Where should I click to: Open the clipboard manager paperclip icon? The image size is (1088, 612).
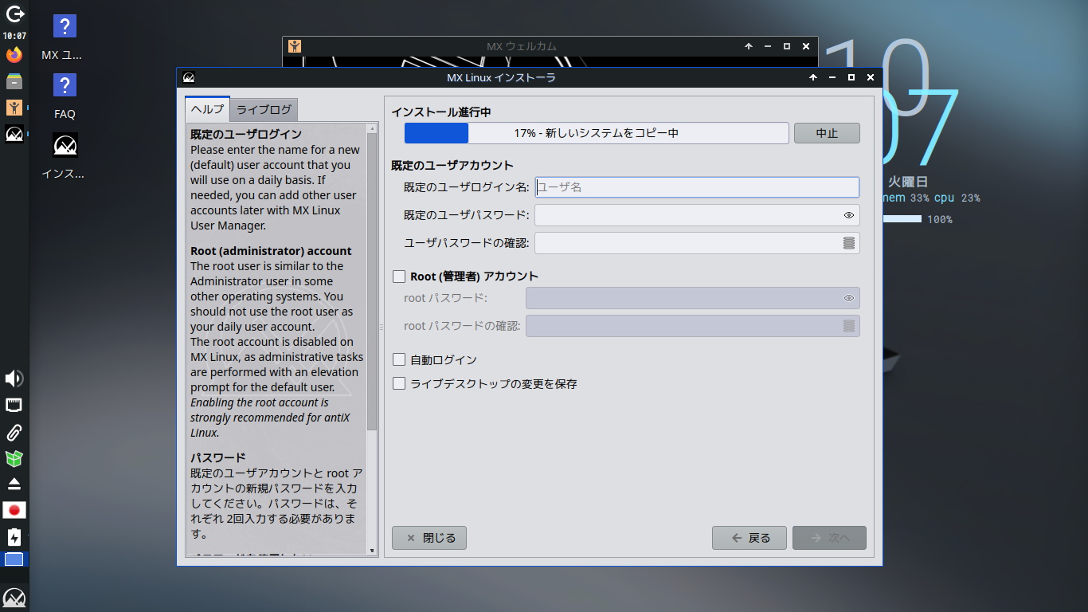coord(14,433)
